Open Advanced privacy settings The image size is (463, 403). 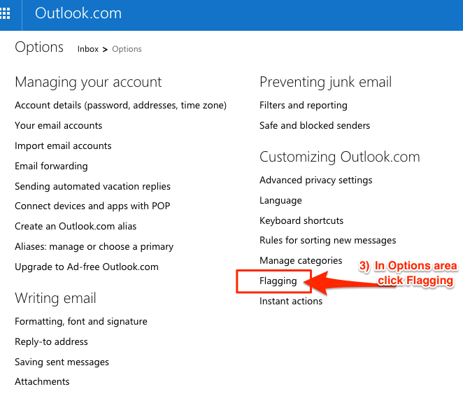coord(316,181)
